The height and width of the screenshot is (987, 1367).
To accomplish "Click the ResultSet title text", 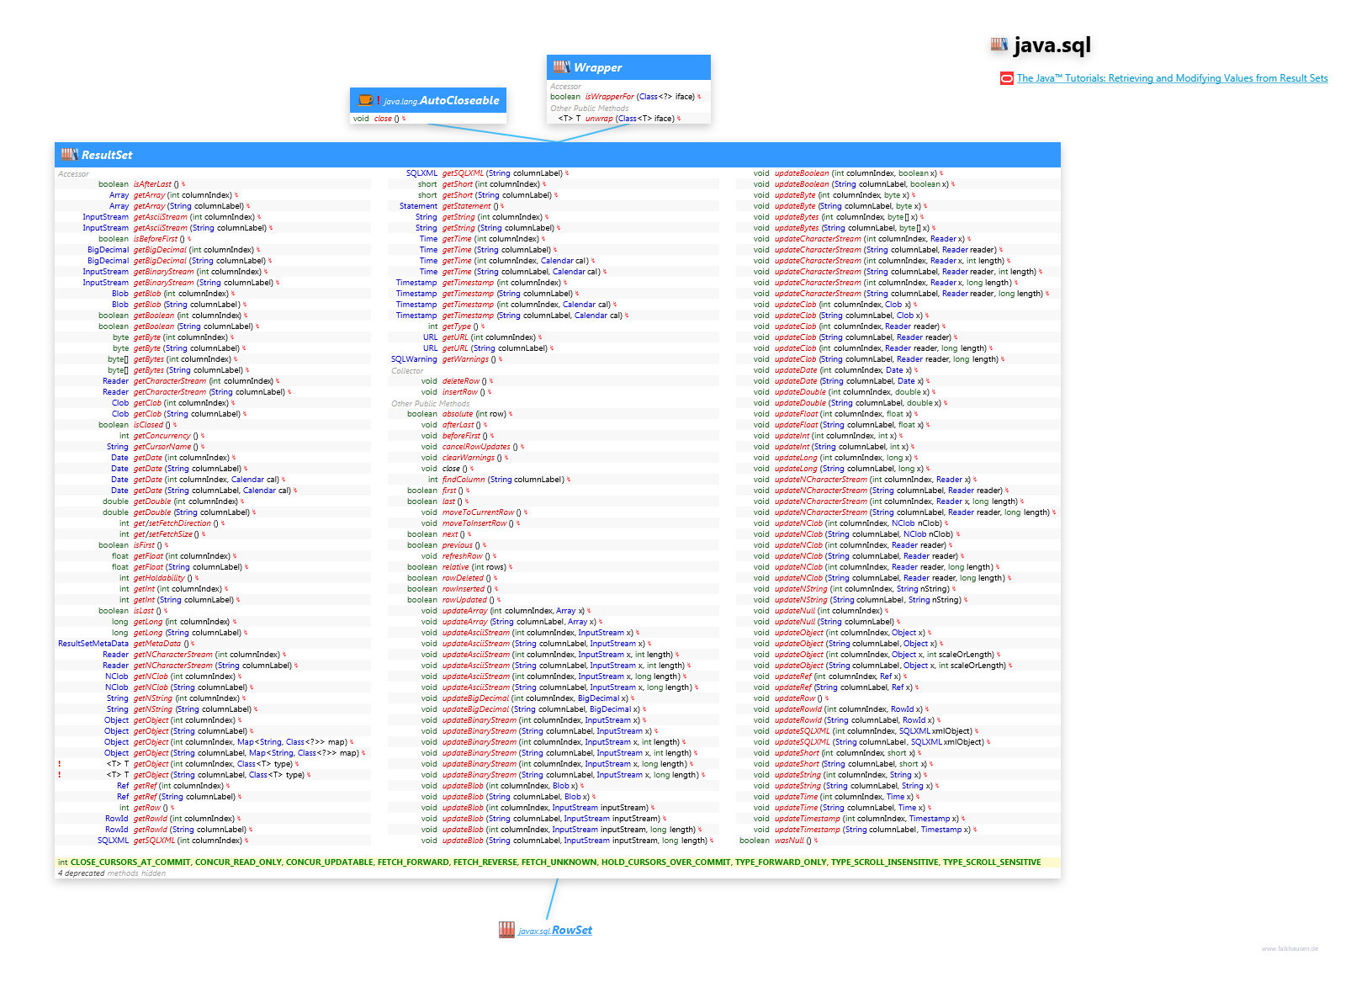I will click(107, 155).
